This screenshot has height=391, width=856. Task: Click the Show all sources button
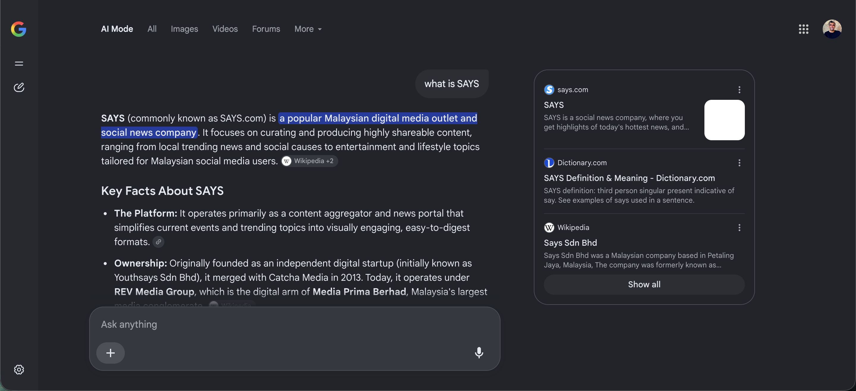[644, 284]
